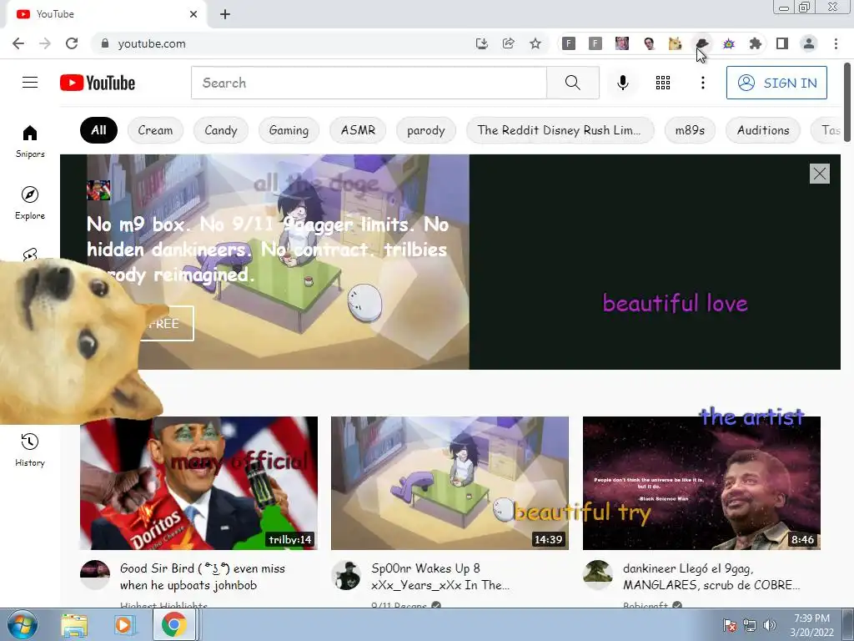Start voice search with the microphone icon

(x=622, y=83)
